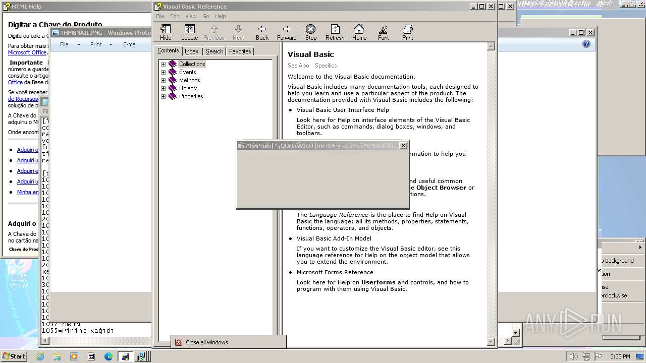The width and height of the screenshot is (646, 363).
Task: Click the help content scroll up arrow
Action: (x=491, y=46)
